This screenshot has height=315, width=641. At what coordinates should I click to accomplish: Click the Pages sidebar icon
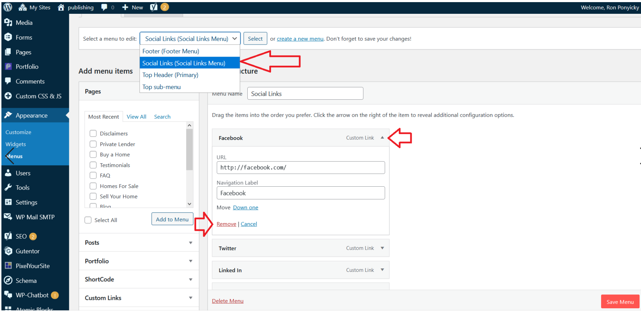click(x=8, y=52)
